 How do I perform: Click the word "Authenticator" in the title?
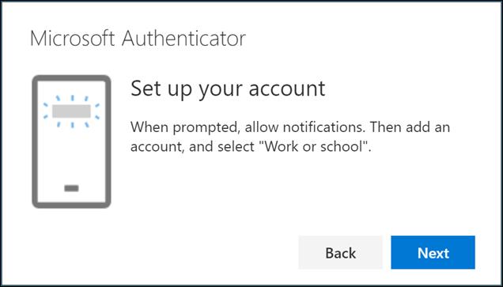point(183,39)
